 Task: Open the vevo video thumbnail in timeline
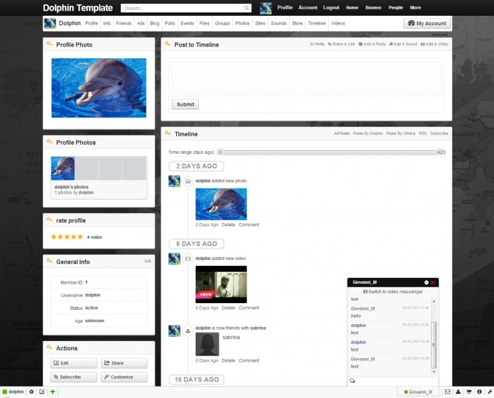[221, 285]
